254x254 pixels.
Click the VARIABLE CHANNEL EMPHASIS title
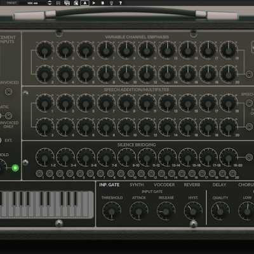137,37
